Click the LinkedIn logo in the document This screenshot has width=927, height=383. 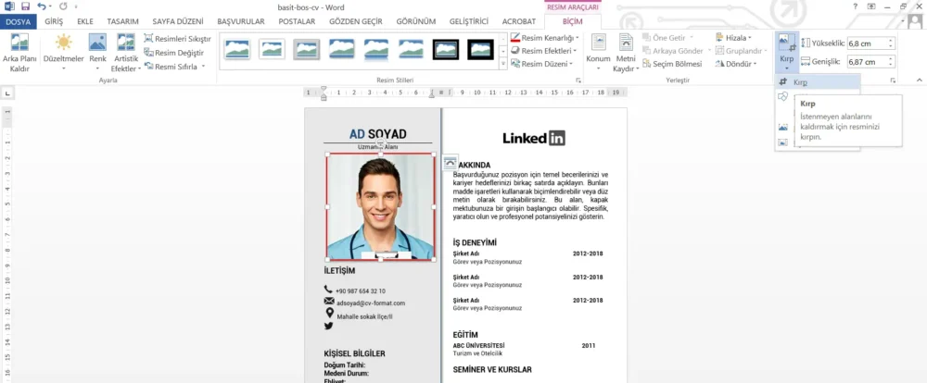(x=534, y=138)
